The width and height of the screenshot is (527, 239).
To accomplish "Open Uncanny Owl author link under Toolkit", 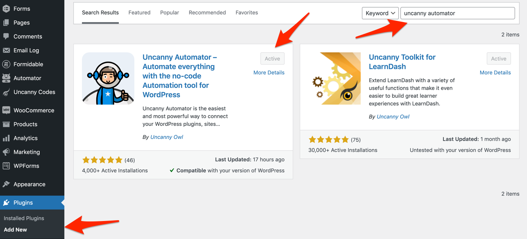I will point(393,116).
